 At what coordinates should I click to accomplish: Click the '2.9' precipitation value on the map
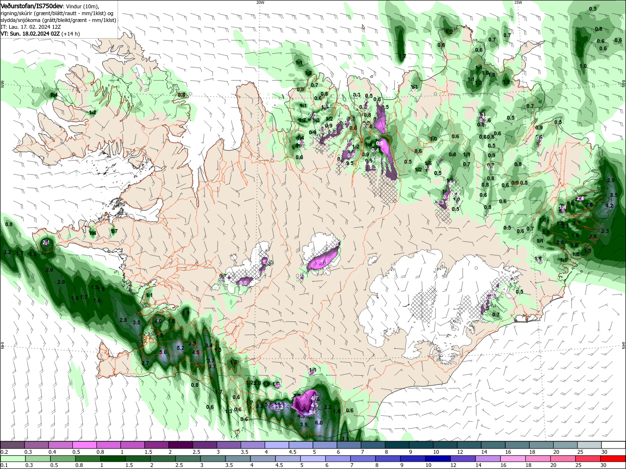click(610, 181)
